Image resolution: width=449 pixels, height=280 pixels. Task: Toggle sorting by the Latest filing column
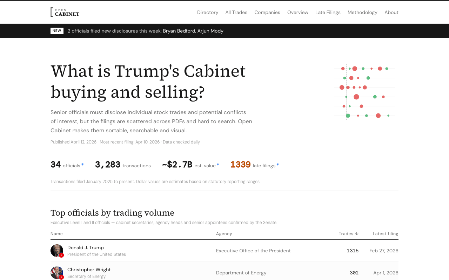(385, 233)
